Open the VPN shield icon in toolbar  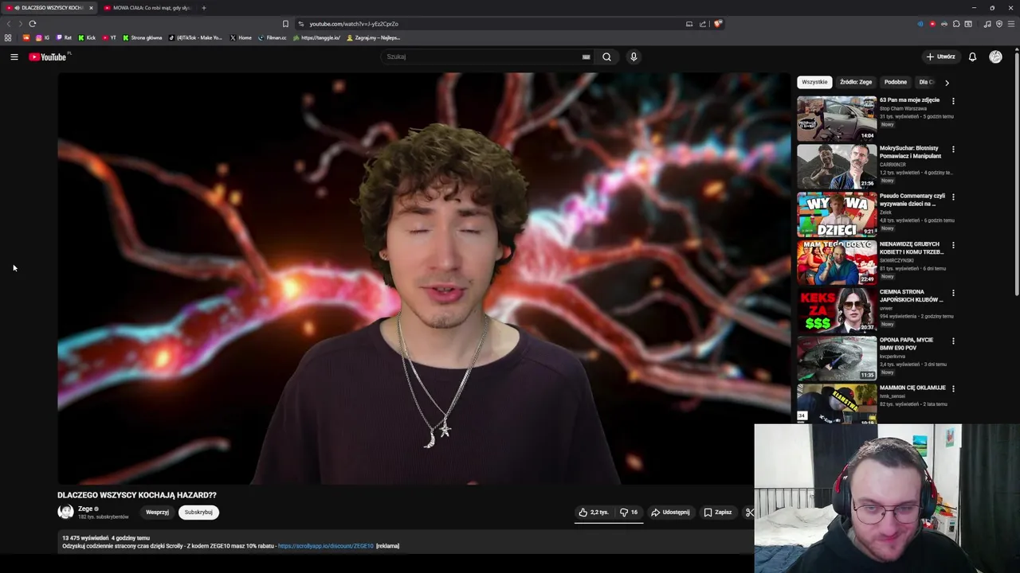coord(999,24)
